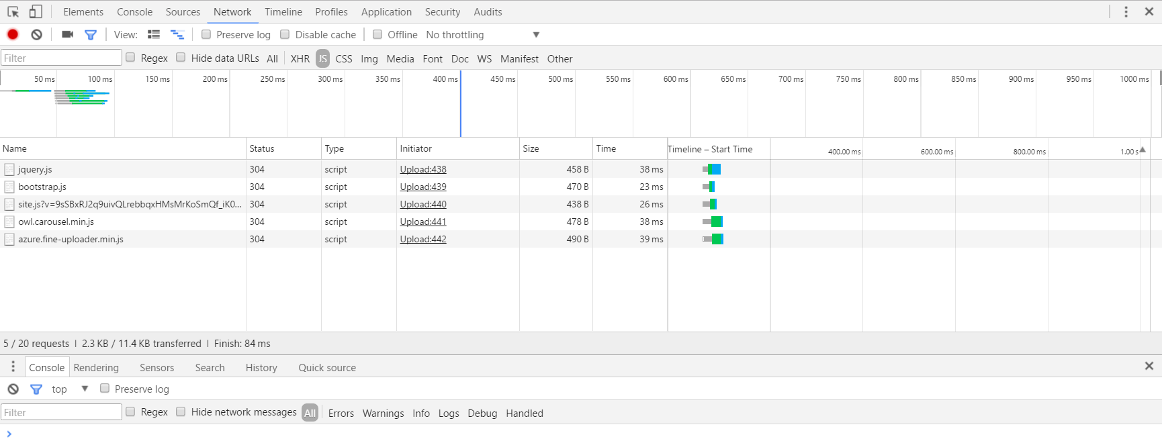Click the network Filter text field
The height and width of the screenshot is (439, 1162).
pyautogui.click(x=61, y=58)
